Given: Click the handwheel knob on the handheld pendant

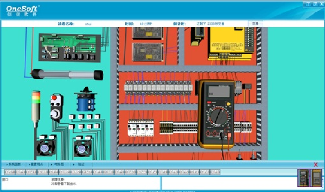Looking at the screenshot, I should point(56,114).
